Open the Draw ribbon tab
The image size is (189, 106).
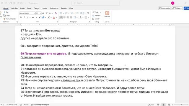pos(29,8)
